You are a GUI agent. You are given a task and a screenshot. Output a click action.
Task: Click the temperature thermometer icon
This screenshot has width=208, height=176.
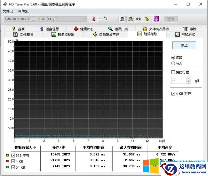93,19
